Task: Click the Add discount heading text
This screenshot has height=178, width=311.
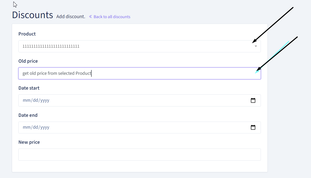Action: 71,16
